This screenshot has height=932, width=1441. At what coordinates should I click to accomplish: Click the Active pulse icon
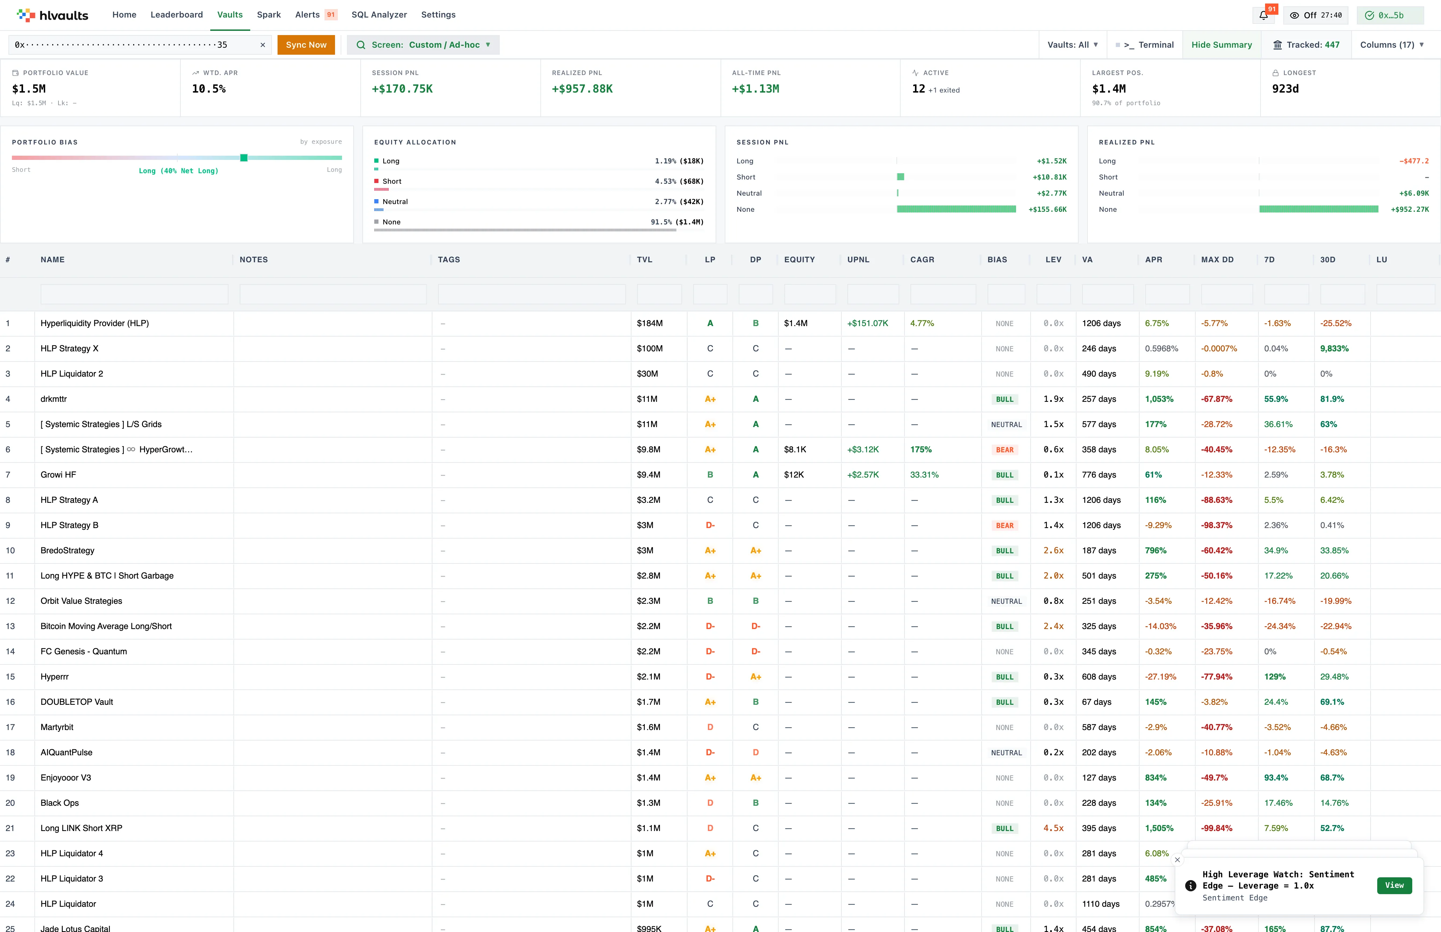[915, 73]
